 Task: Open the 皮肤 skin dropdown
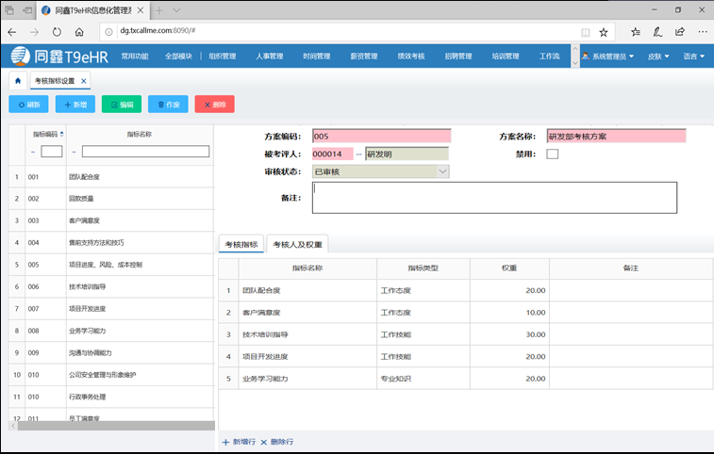[659, 57]
